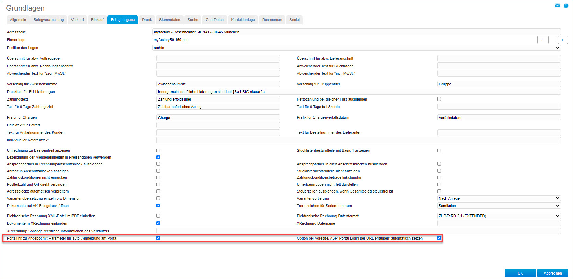The height and width of the screenshot is (279, 573).
Task: Enable Umrechnung zu Basiseinheit anzeigen checkbox
Action: 158,151
